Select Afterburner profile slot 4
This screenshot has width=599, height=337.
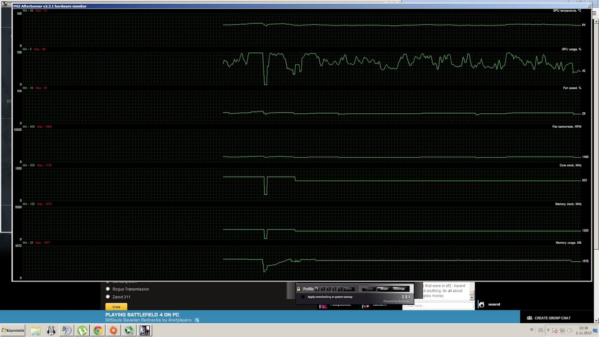click(x=334, y=289)
